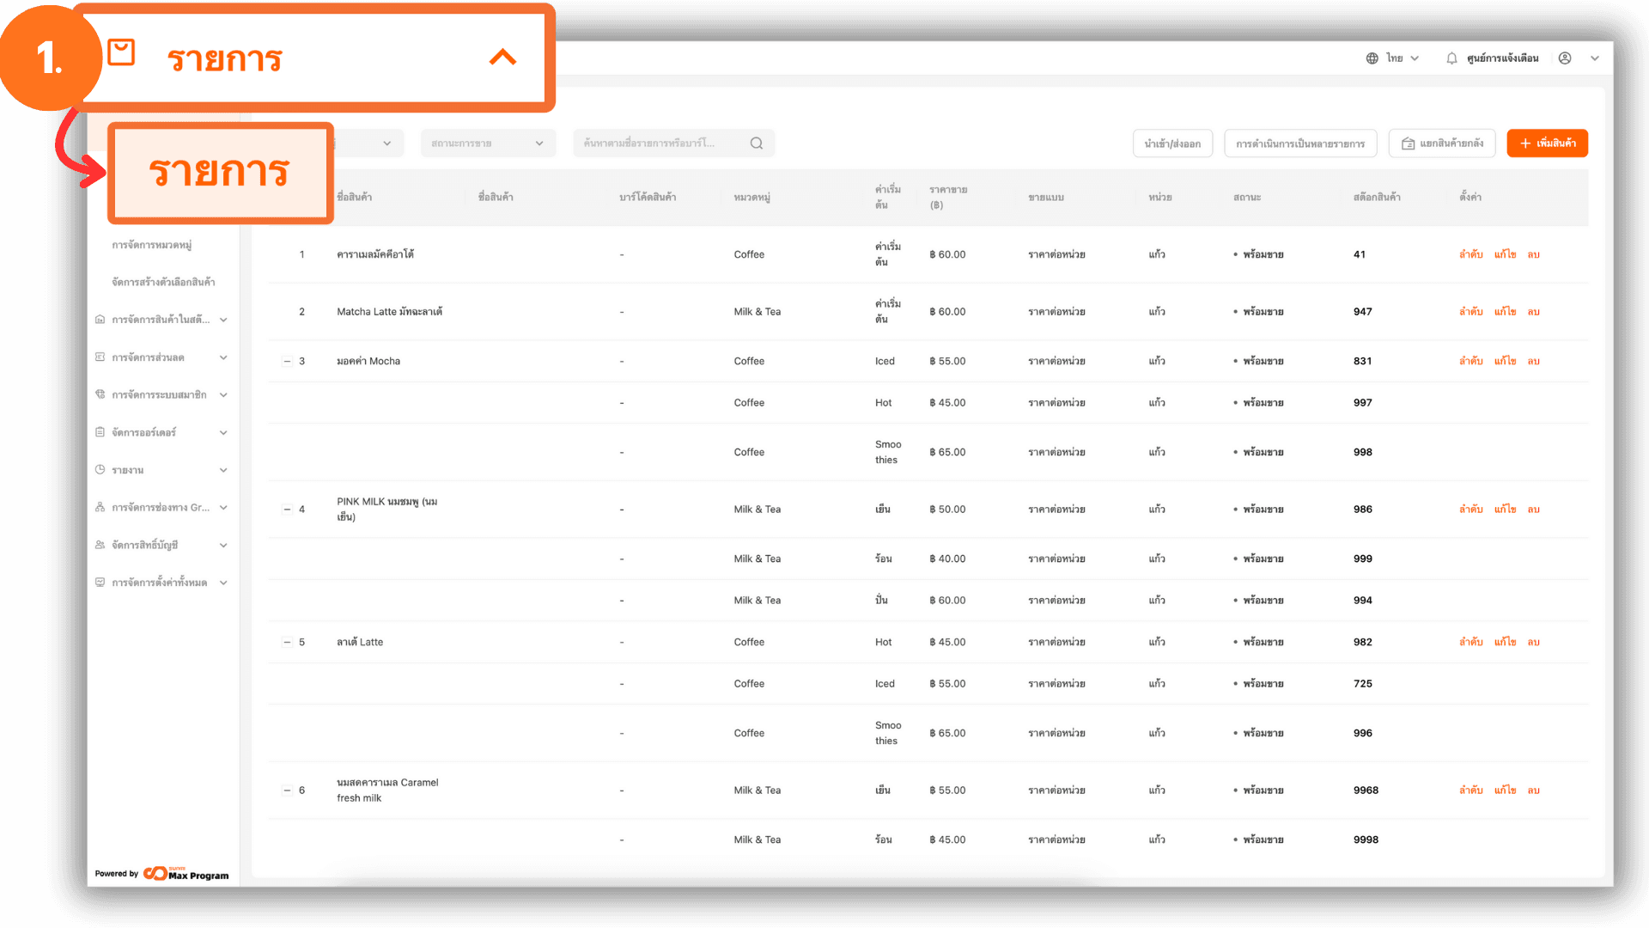Click the รายงาน report clock icon
Viewport: 1649px width, 928px height.
coord(100,470)
